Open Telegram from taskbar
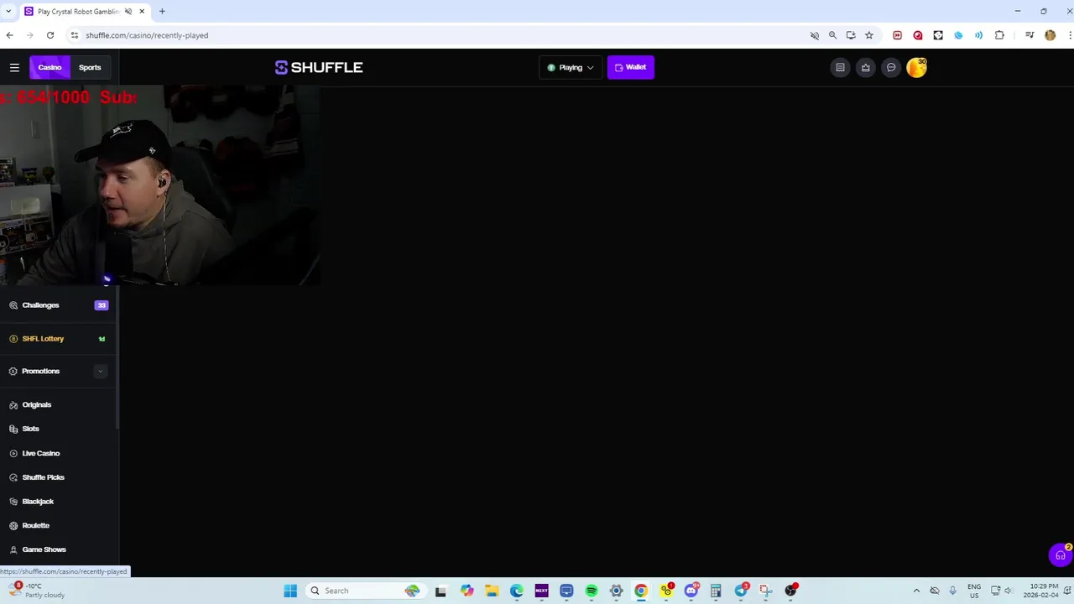Viewport: 1074px width, 604px height. coord(741,591)
